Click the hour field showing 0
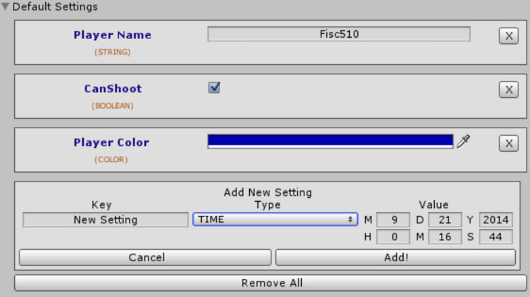The height and width of the screenshot is (297, 530). point(393,236)
